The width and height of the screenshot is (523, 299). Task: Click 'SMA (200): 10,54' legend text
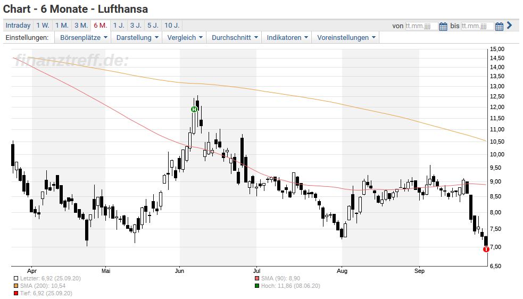click(43, 286)
